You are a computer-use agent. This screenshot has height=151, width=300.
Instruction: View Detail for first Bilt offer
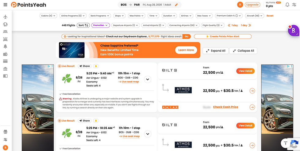point(246,71)
